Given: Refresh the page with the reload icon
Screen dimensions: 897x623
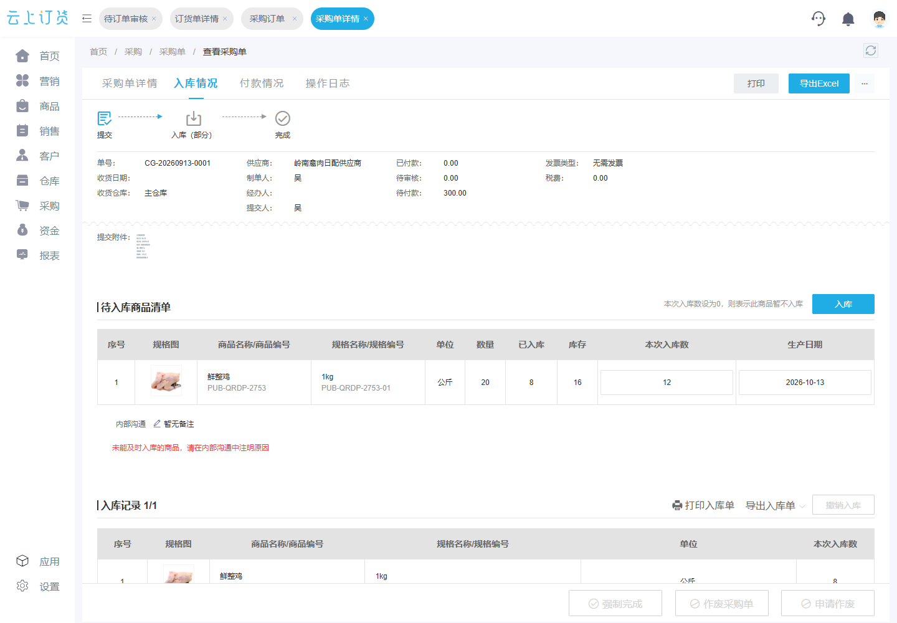Looking at the screenshot, I should click(871, 51).
